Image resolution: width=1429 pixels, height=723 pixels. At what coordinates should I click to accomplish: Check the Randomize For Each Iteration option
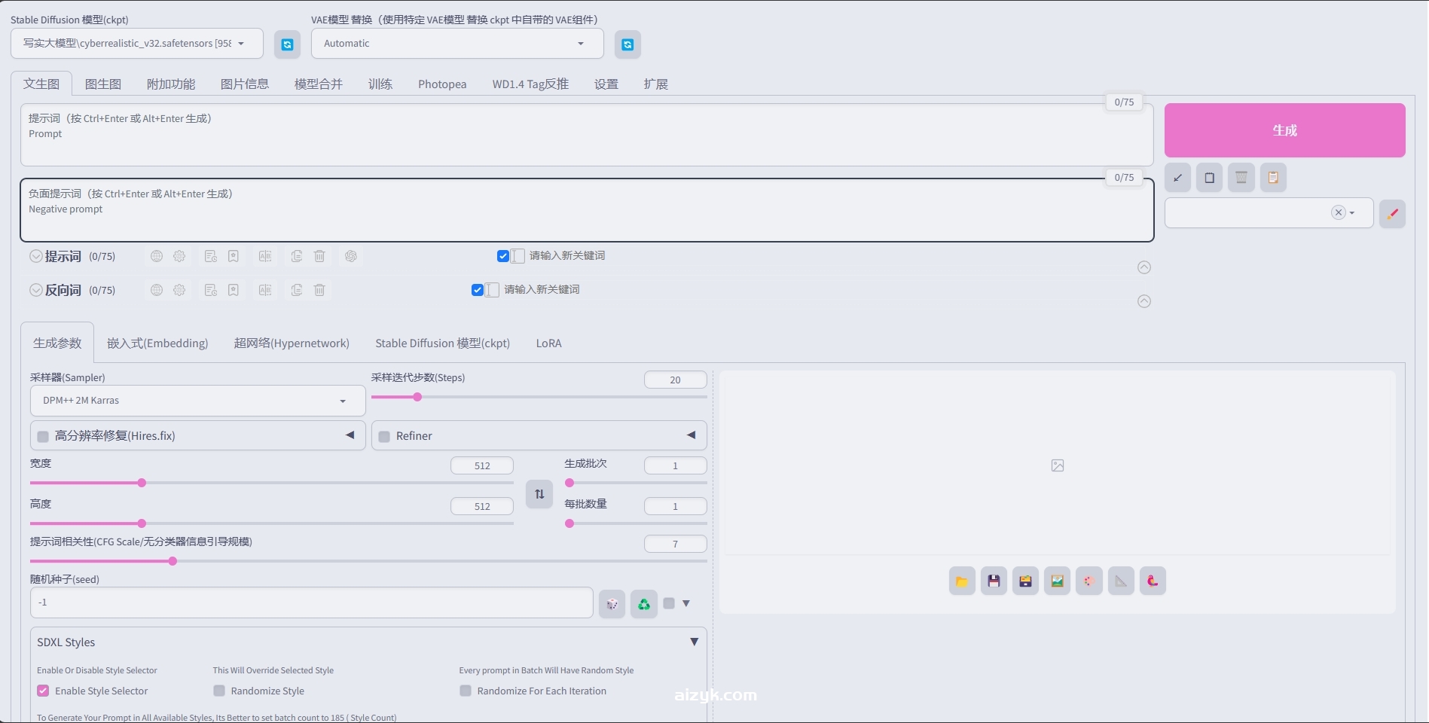465,691
